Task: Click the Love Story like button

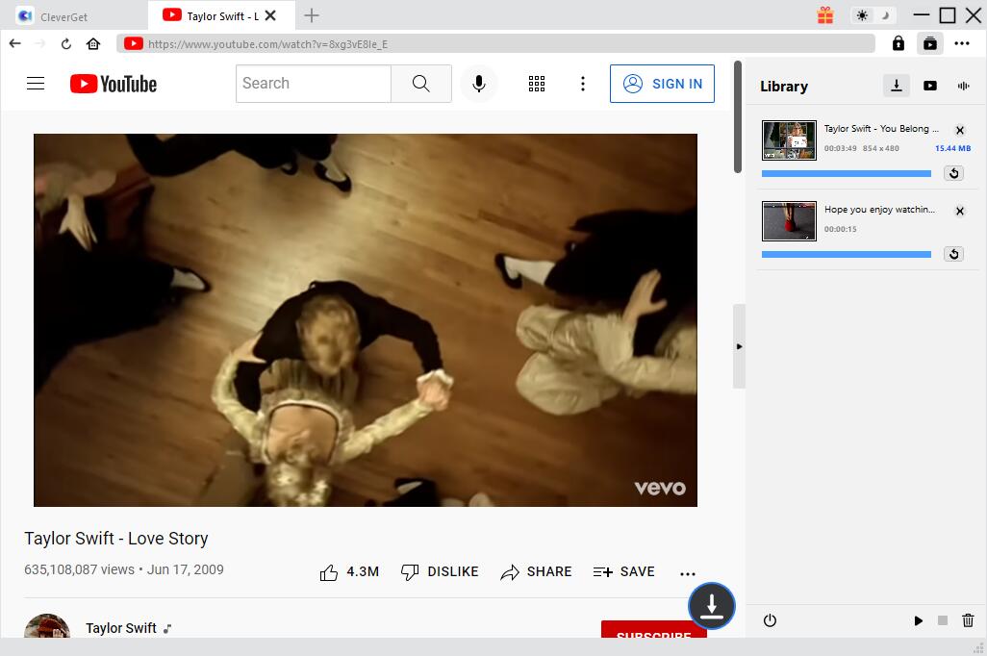Action: [x=330, y=572]
